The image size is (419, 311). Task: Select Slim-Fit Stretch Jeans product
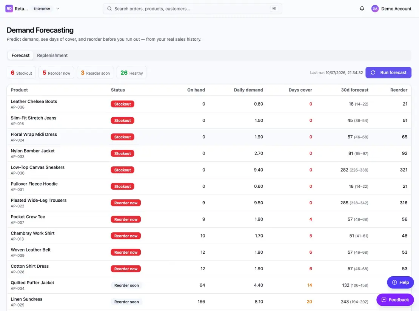coord(33,118)
